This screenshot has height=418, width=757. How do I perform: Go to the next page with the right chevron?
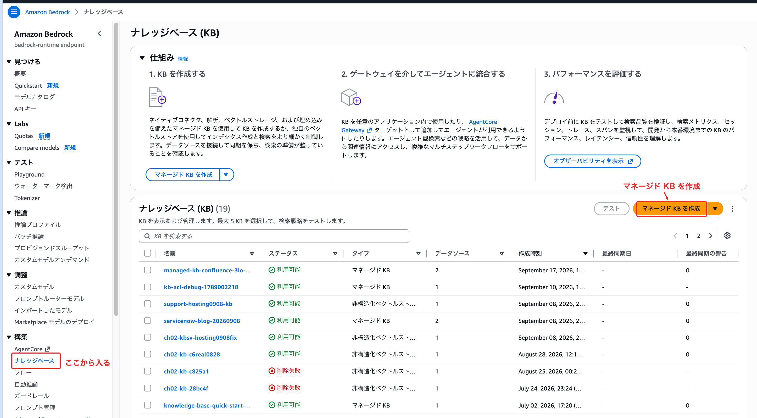[x=711, y=236]
